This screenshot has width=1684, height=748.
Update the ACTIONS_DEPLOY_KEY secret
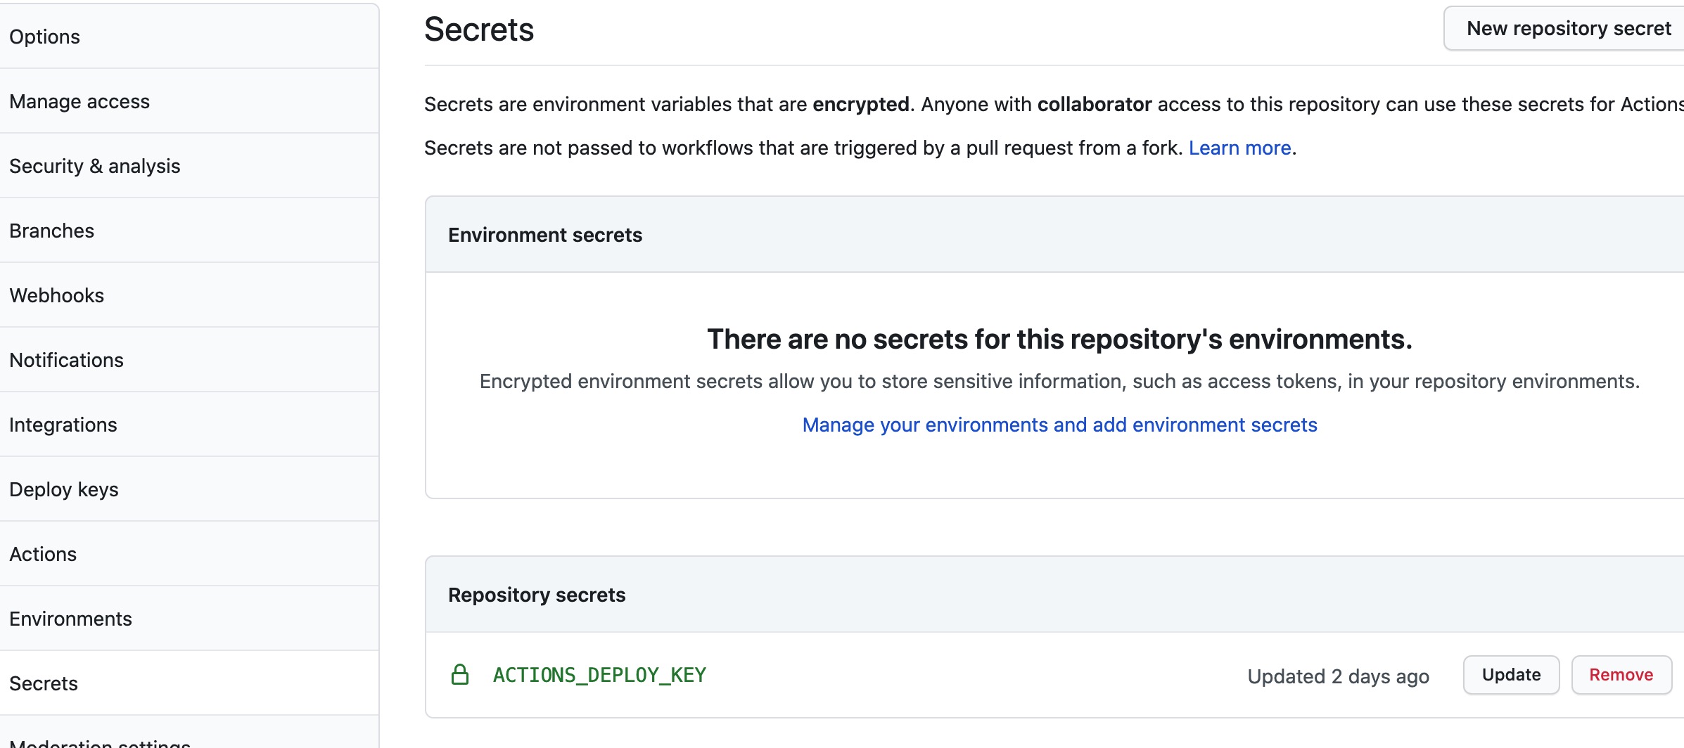[1511, 675]
